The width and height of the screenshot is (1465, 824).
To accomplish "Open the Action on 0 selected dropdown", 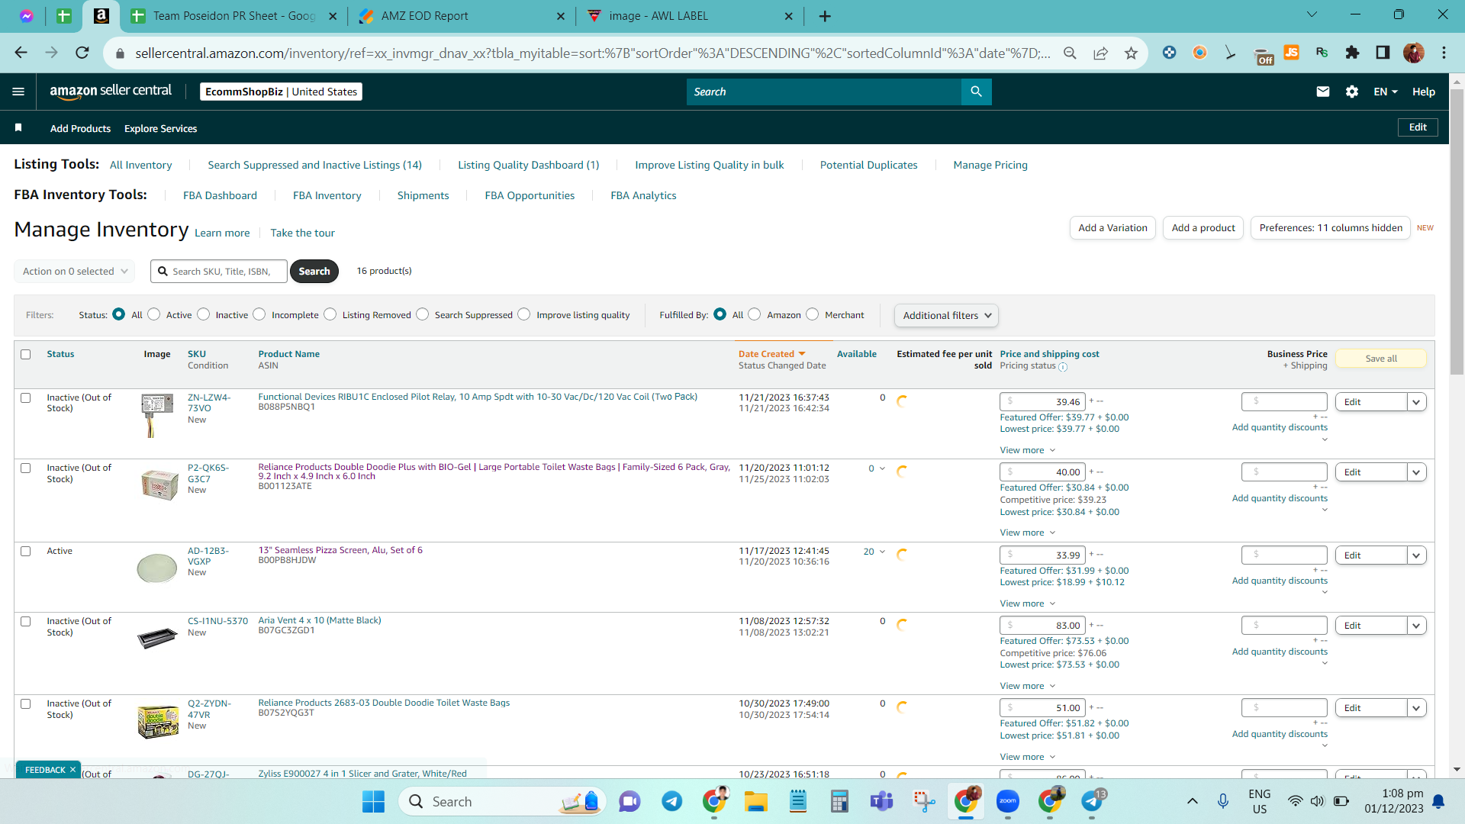I will (75, 271).
